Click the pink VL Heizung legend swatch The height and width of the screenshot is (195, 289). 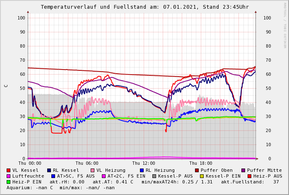pyautogui.click(x=93, y=171)
